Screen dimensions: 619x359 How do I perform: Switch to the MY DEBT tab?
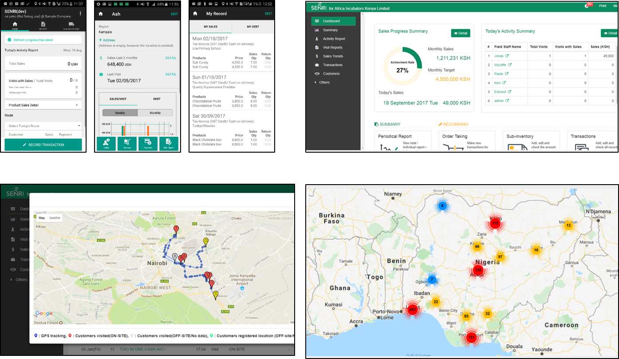[x=252, y=27]
